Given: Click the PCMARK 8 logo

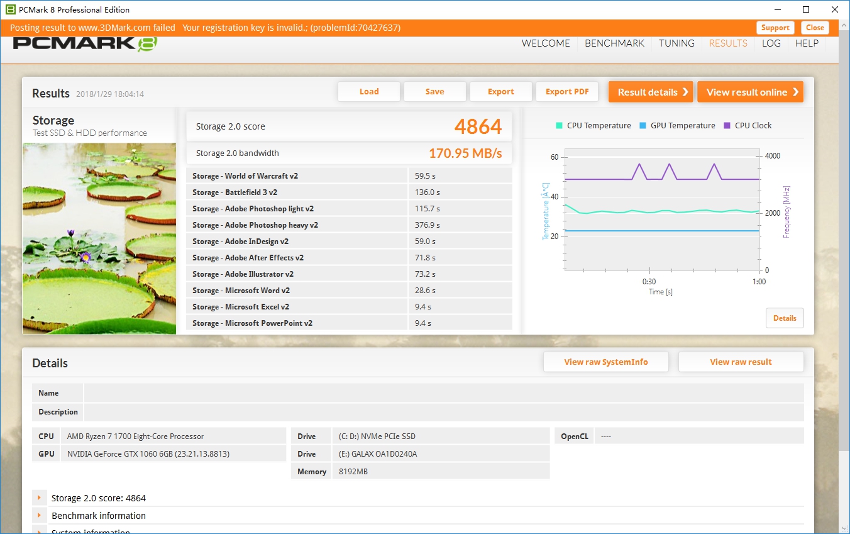Looking at the screenshot, I should click(85, 44).
